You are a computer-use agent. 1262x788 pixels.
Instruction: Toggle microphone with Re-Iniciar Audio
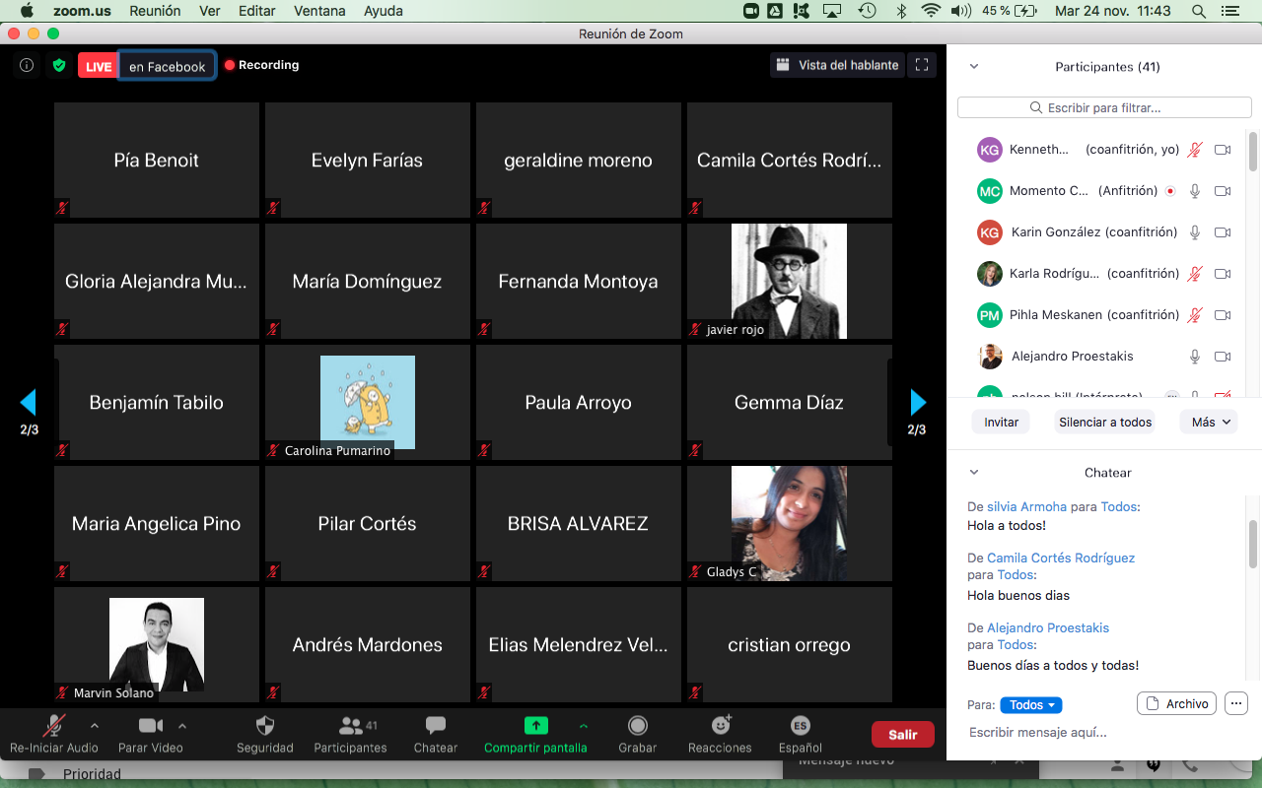point(53,727)
